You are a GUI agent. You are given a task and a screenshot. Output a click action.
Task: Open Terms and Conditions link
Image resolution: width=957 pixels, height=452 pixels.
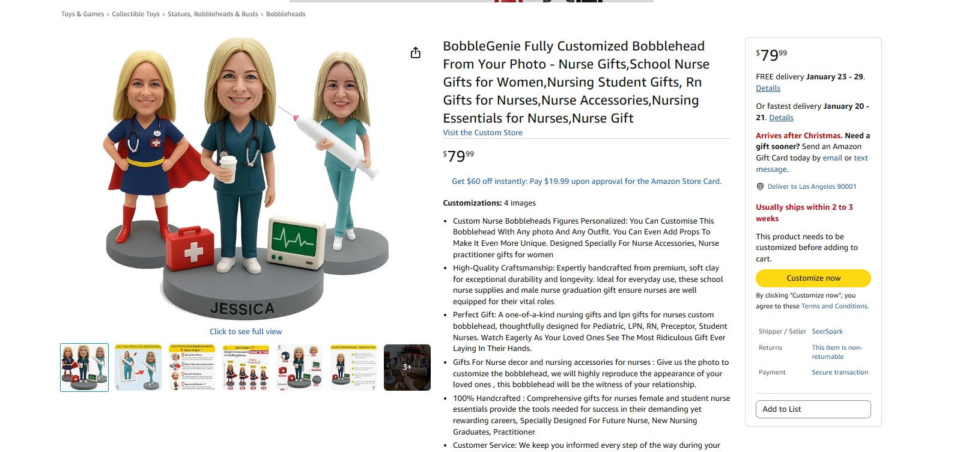[x=834, y=307]
